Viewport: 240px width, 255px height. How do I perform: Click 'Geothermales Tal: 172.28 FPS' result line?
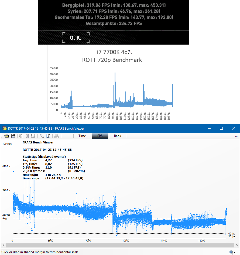[x=114, y=17]
